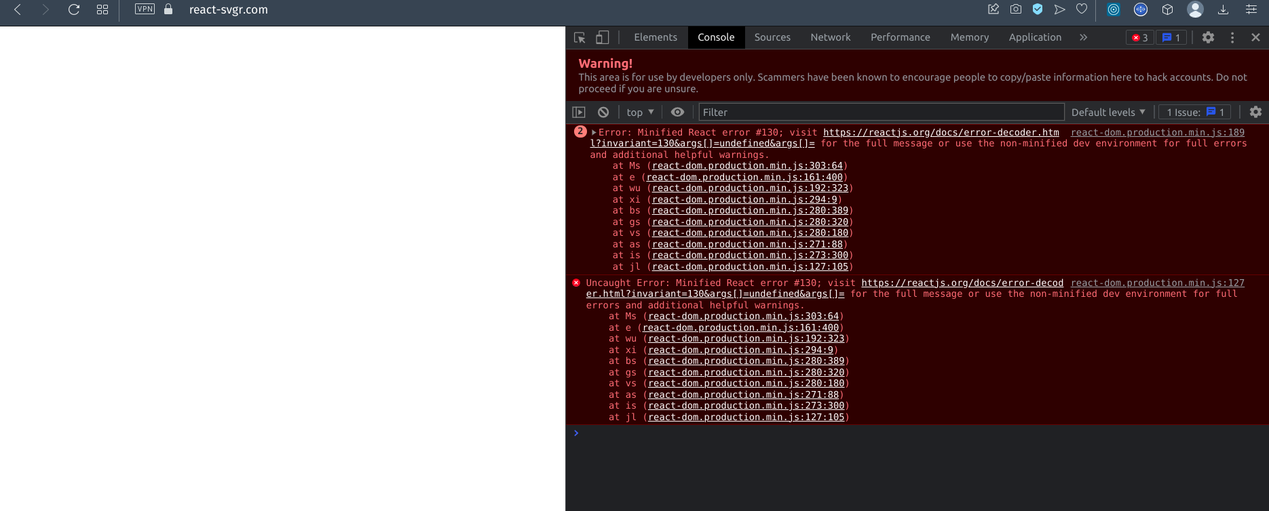Open the Default levels dropdown
The width and height of the screenshot is (1269, 511).
click(x=1108, y=112)
